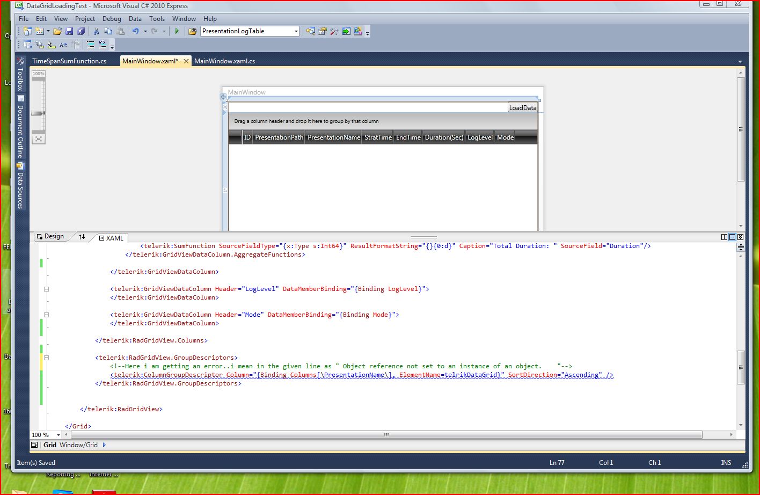This screenshot has width=760, height=495.
Task: Switch to vertical split view
Action: 724,237
